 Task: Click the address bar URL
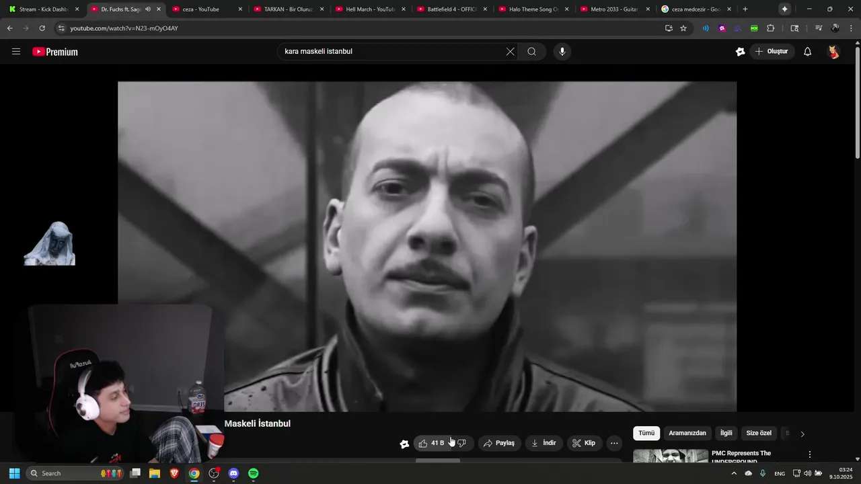tap(124, 28)
